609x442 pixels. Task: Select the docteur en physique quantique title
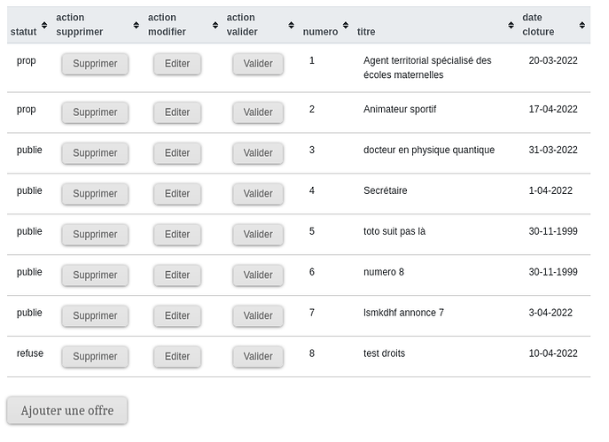click(x=429, y=151)
